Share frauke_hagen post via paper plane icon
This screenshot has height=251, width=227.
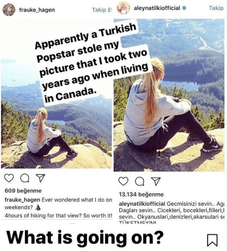[40, 178]
